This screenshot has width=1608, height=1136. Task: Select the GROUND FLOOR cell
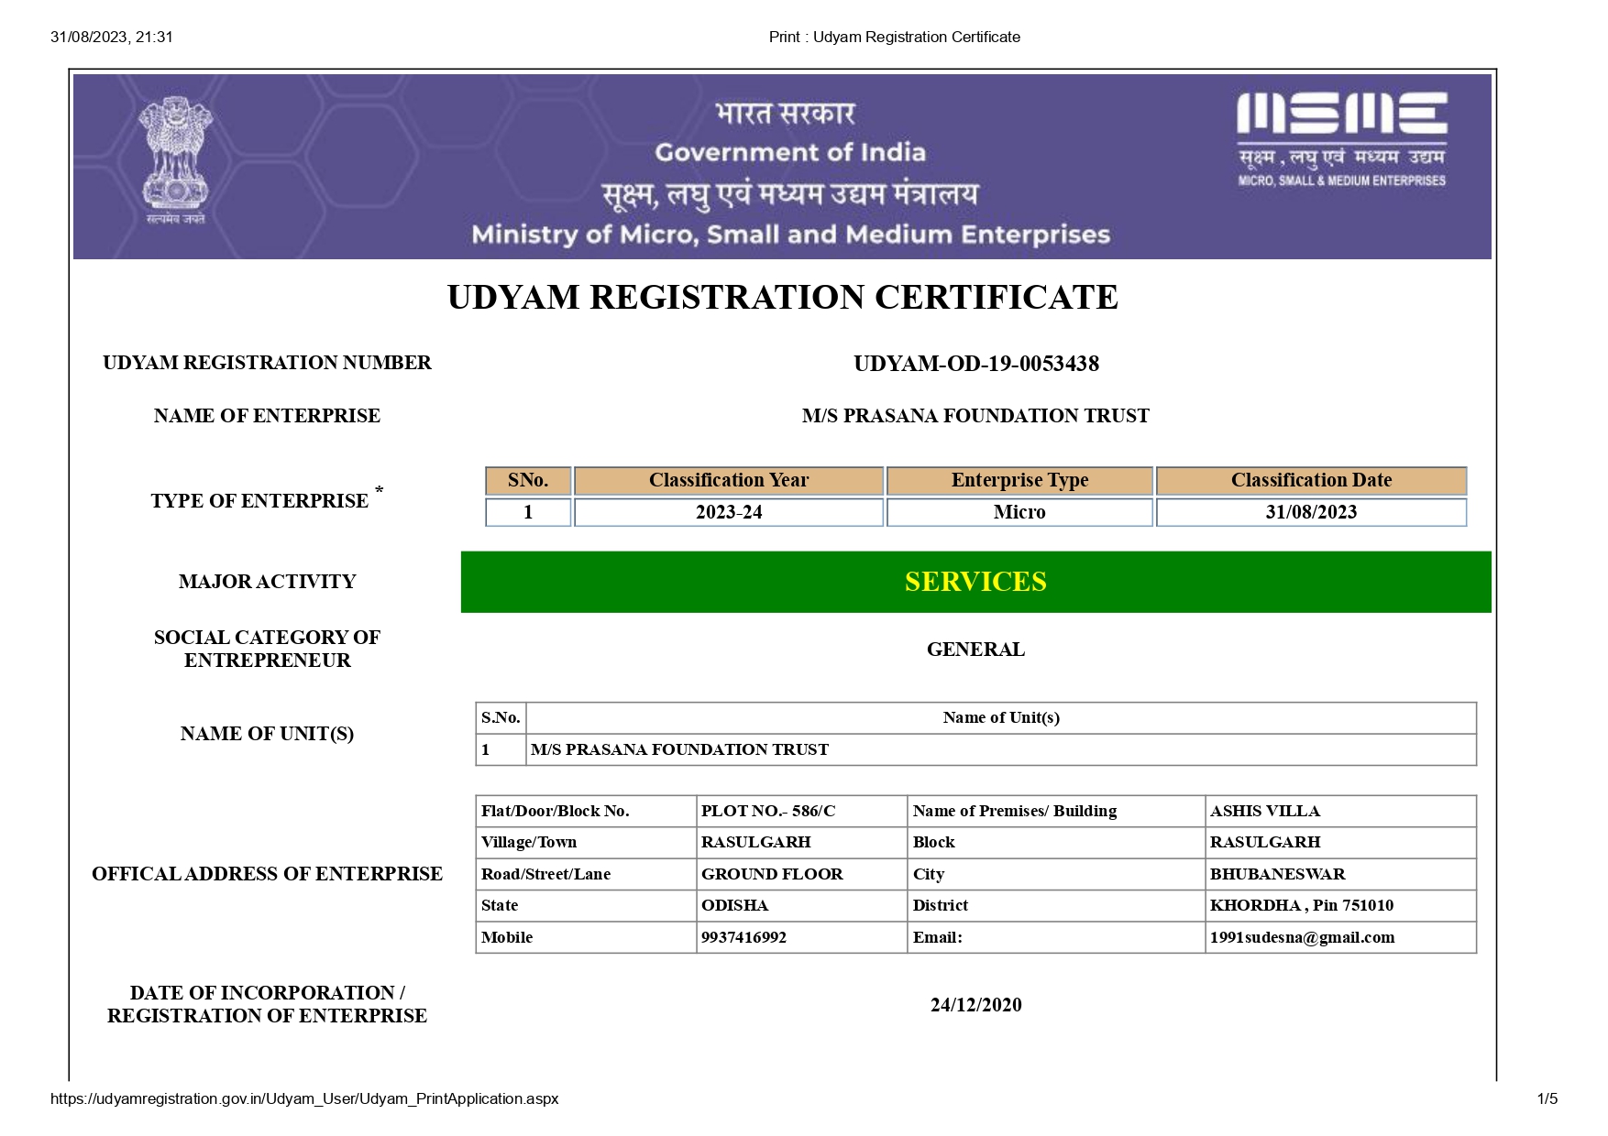(x=802, y=874)
